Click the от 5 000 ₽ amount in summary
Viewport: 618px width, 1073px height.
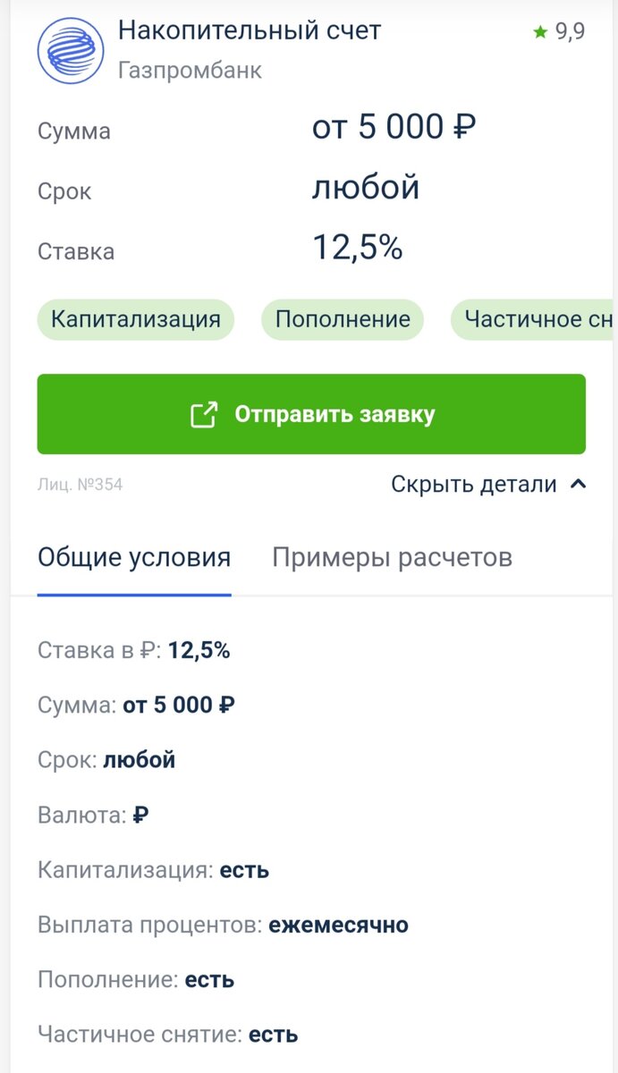394,128
